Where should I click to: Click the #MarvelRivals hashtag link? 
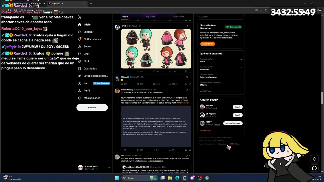(x=183, y=103)
